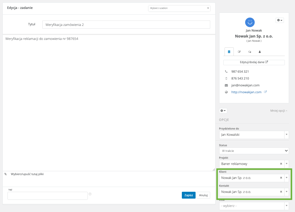Expand the Przydzielone do dropdown
Screen dimensions: 295x212
[x=287, y=135]
